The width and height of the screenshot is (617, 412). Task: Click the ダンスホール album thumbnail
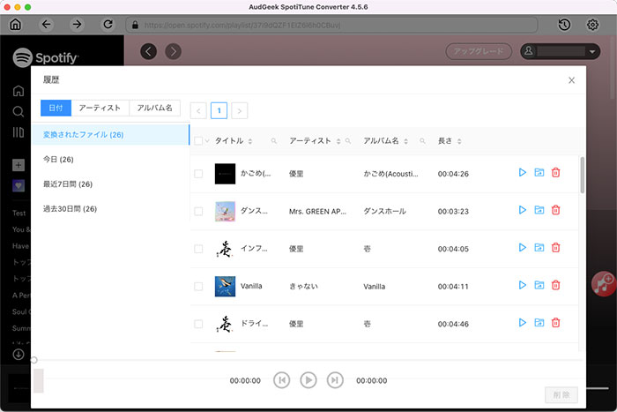tap(225, 212)
